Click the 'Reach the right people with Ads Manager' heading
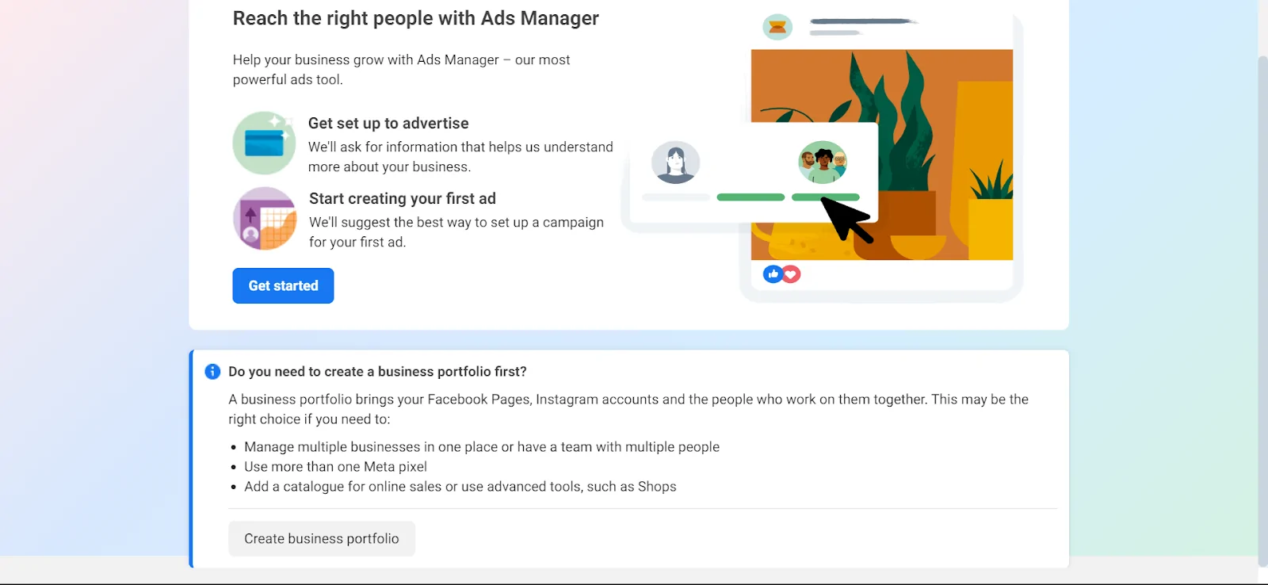Viewport: 1268px width, 585px height. point(415,18)
